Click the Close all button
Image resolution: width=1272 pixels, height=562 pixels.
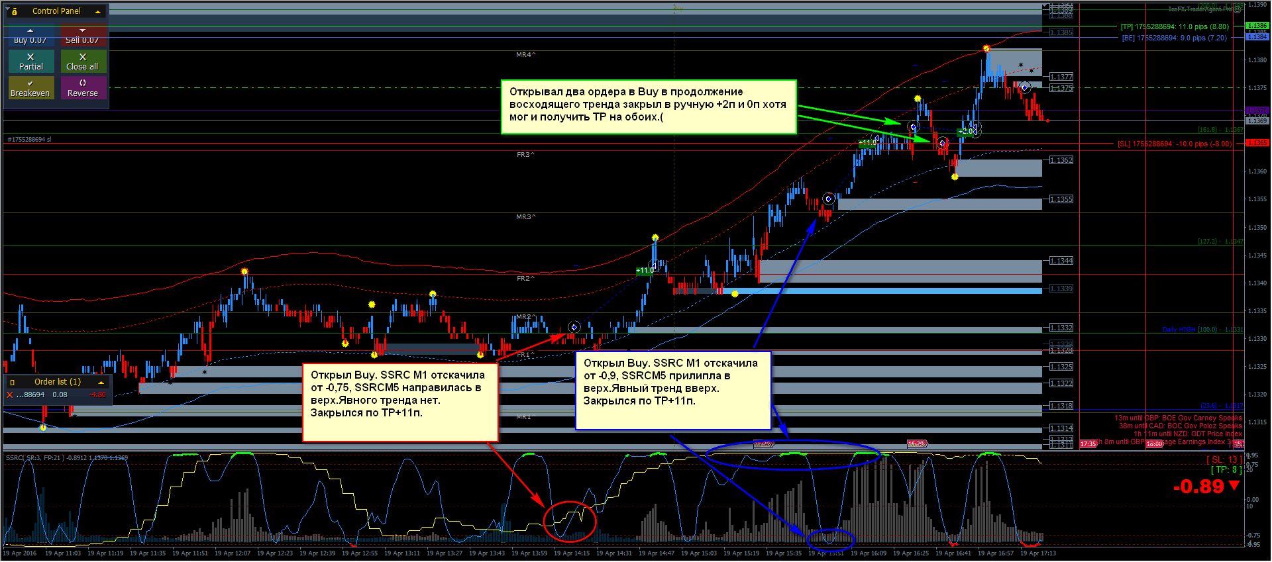tap(83, 62)
